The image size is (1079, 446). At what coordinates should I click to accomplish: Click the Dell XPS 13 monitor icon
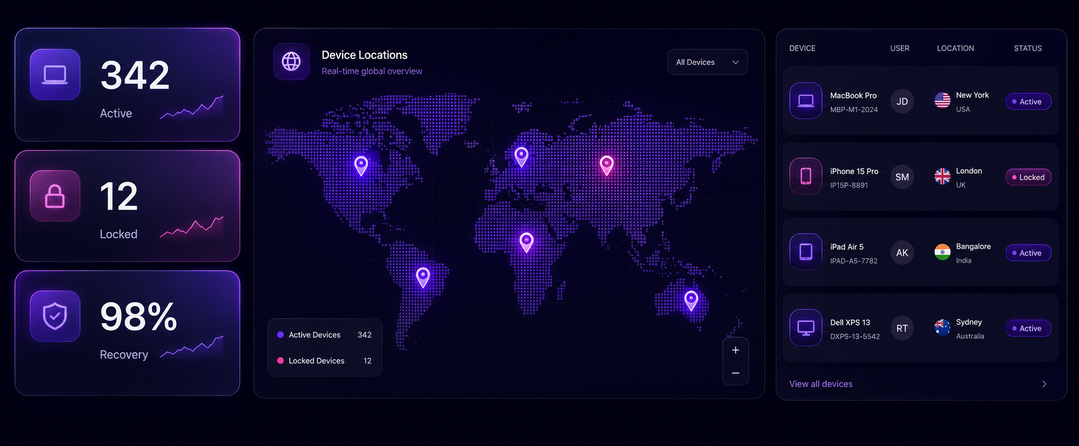point(806,328)
